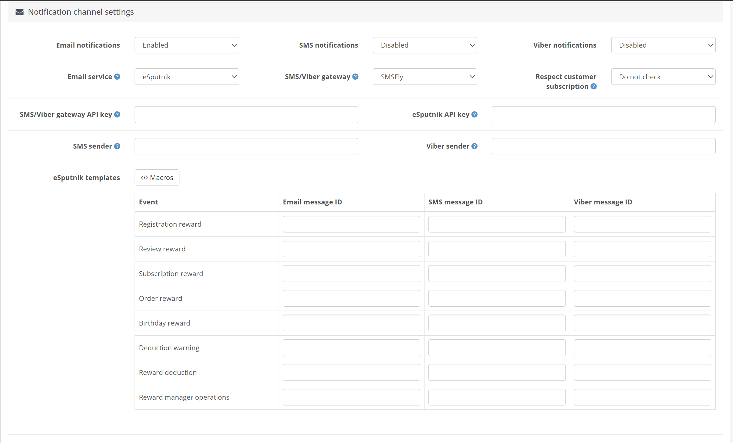Click the Respect customer subscription help icon
Image resolution: width=733 pixels, height=443 pixels.
[594, 86]
